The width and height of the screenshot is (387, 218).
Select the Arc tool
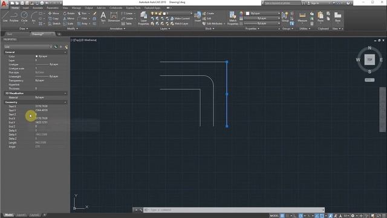pos(34,18)
